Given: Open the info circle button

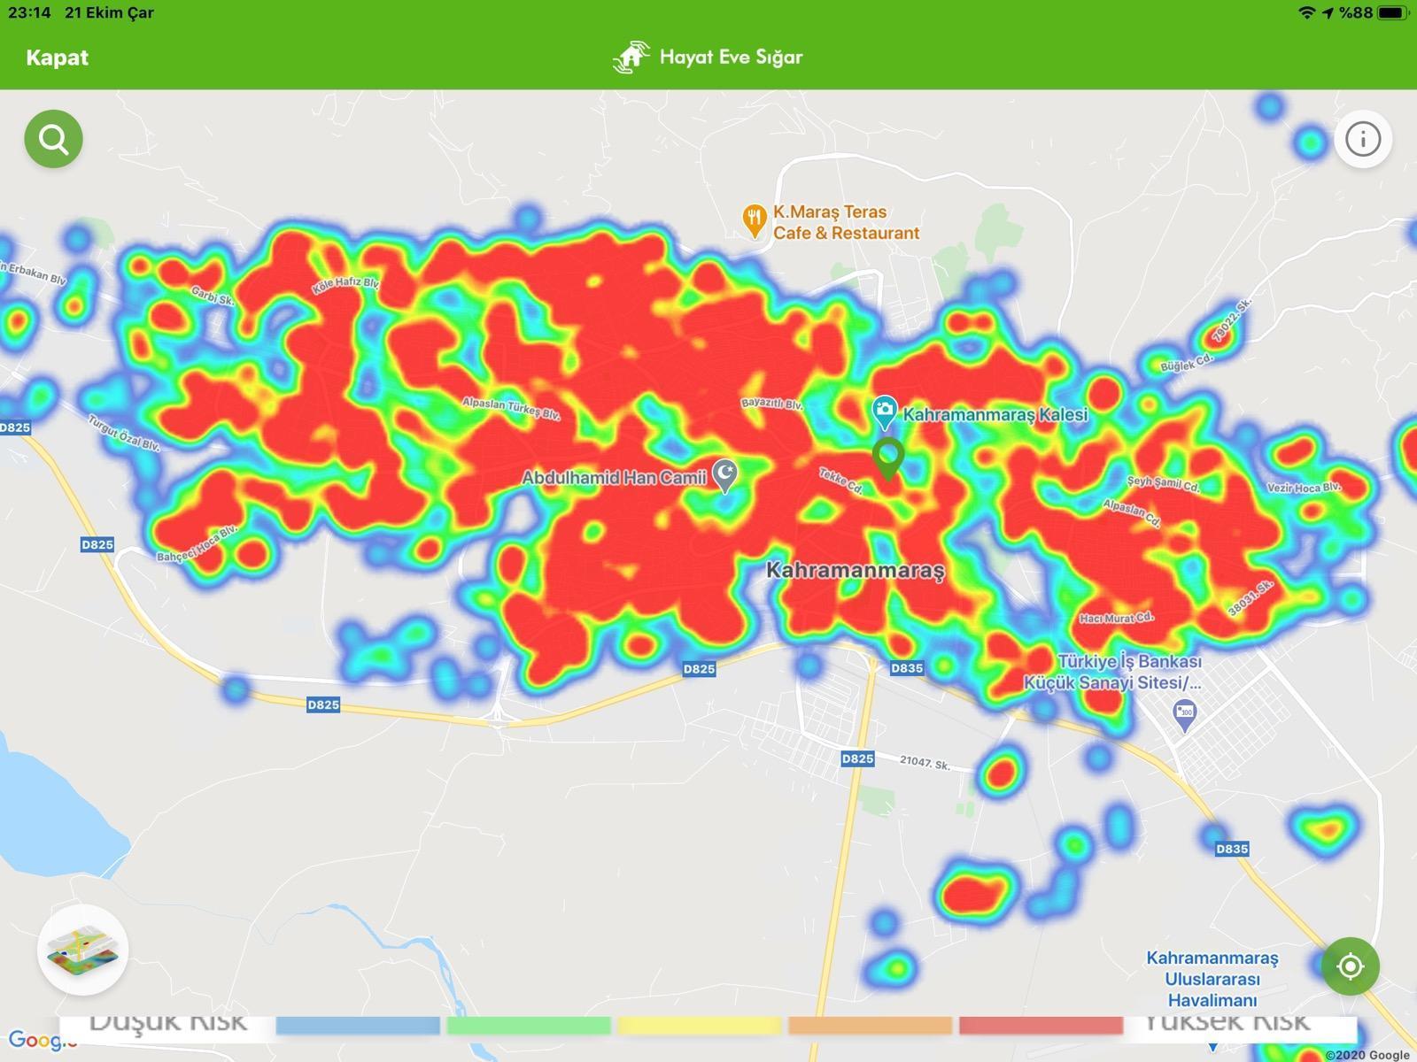Looking at the screenshot, I should point(1362,139).
